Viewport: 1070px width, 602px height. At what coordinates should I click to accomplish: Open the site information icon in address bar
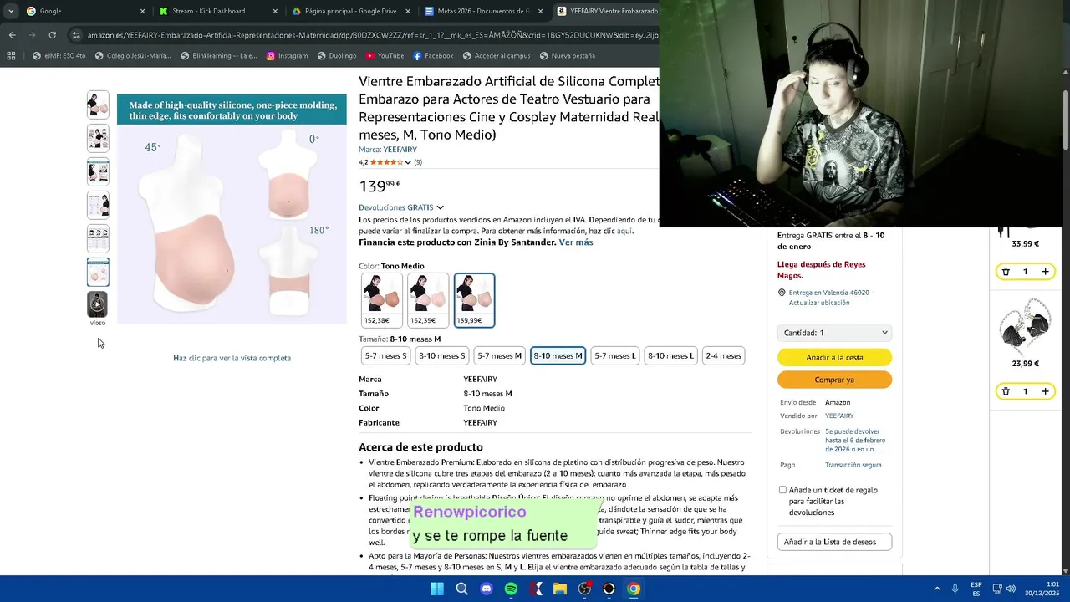point(76,35)
